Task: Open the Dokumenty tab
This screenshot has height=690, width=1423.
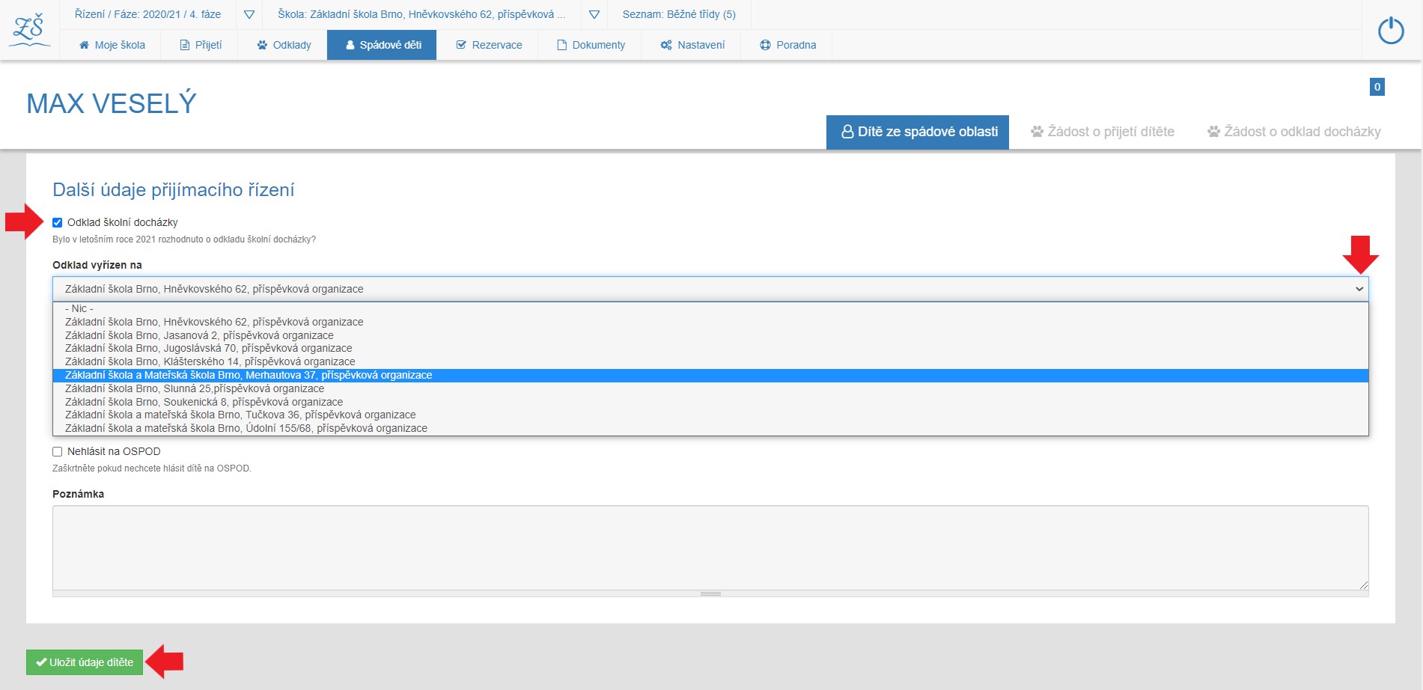Action: [590, 45]
